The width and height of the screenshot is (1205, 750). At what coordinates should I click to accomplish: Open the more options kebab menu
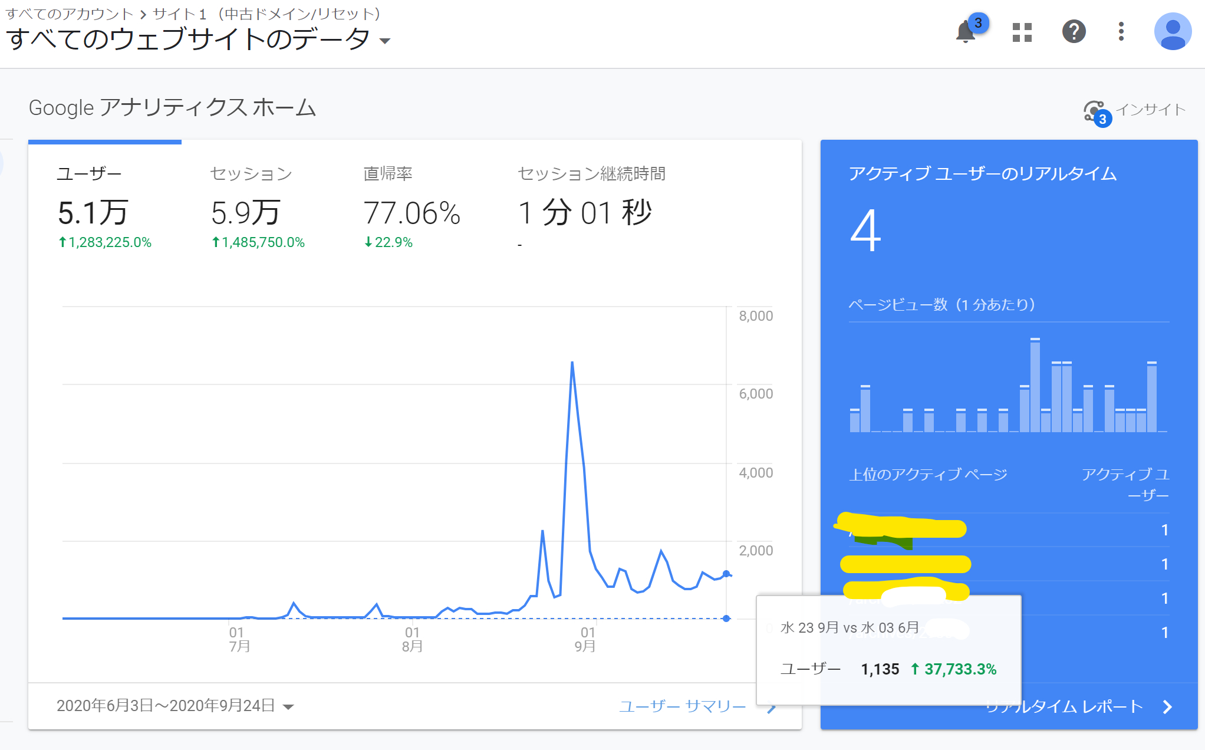(x=1120, y=31)
